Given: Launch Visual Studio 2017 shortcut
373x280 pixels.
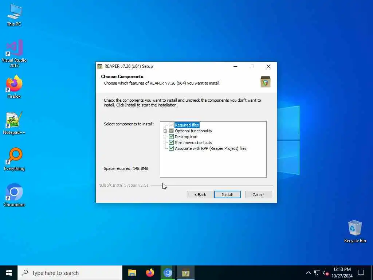Looking at the screenshot, I should click(x=14, y=54).
